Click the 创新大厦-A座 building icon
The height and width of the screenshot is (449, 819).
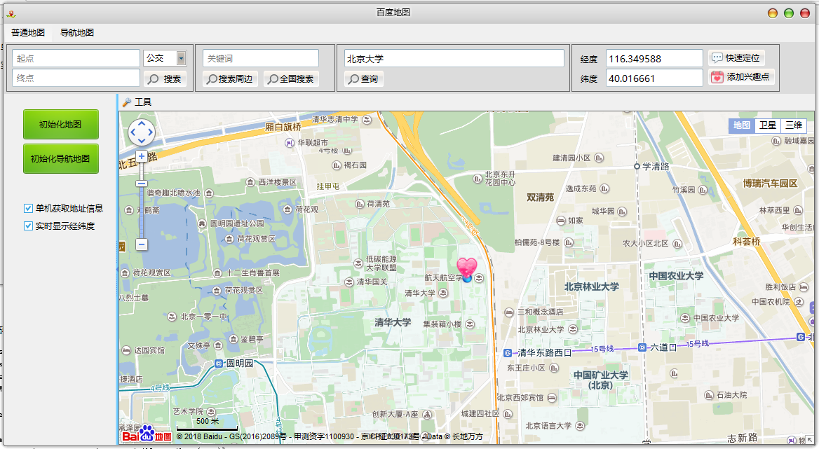click(427, 415)
